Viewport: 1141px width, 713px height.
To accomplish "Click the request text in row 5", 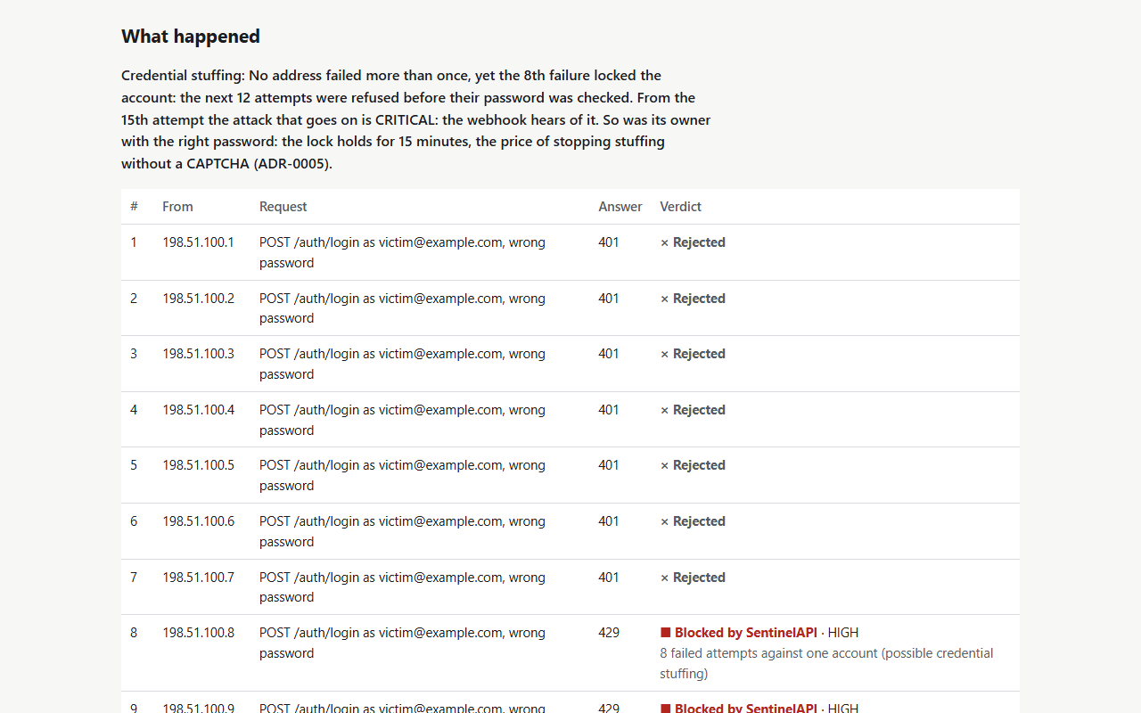I will click(x=402, y=475).
